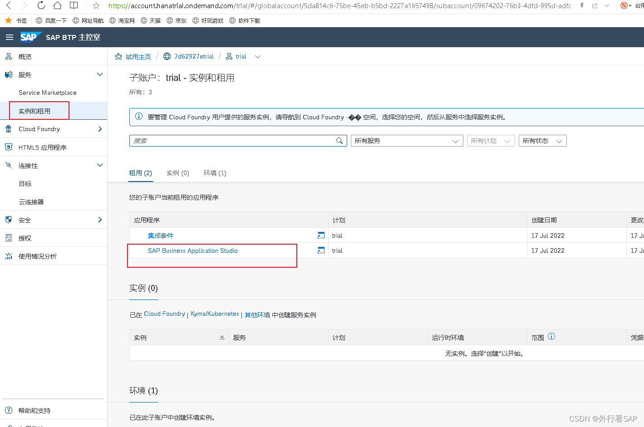Go to 试用主页 breadcrumb

[138, 57]
